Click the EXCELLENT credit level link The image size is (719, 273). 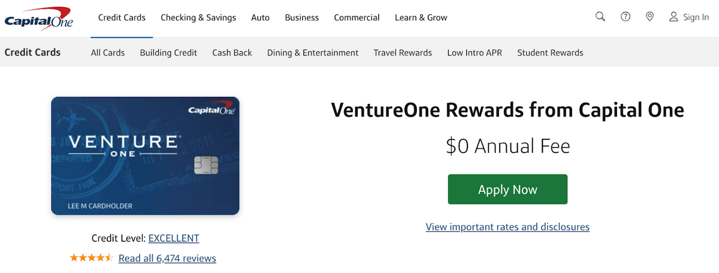coord(174,238)
